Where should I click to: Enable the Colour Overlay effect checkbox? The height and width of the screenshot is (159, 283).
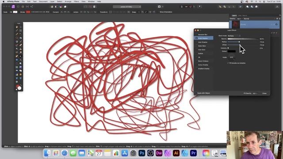click(x=196, y=65)
